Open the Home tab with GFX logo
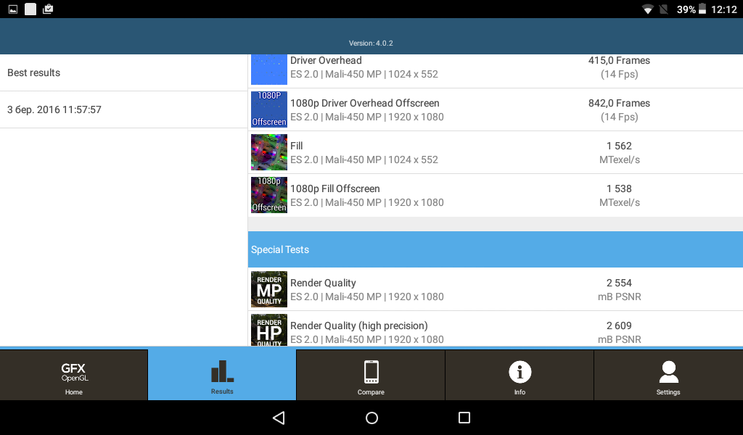 (74, 375)
